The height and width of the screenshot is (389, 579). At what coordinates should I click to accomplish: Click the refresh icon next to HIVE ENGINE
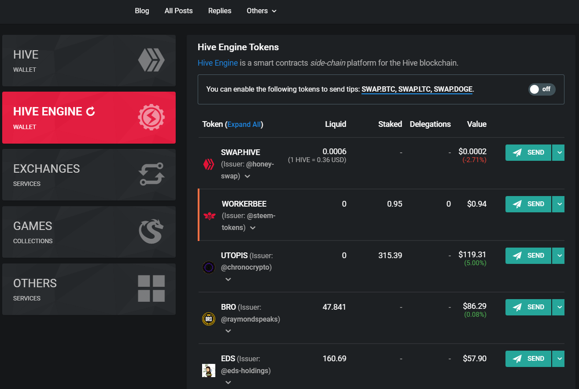coord(91,111)
